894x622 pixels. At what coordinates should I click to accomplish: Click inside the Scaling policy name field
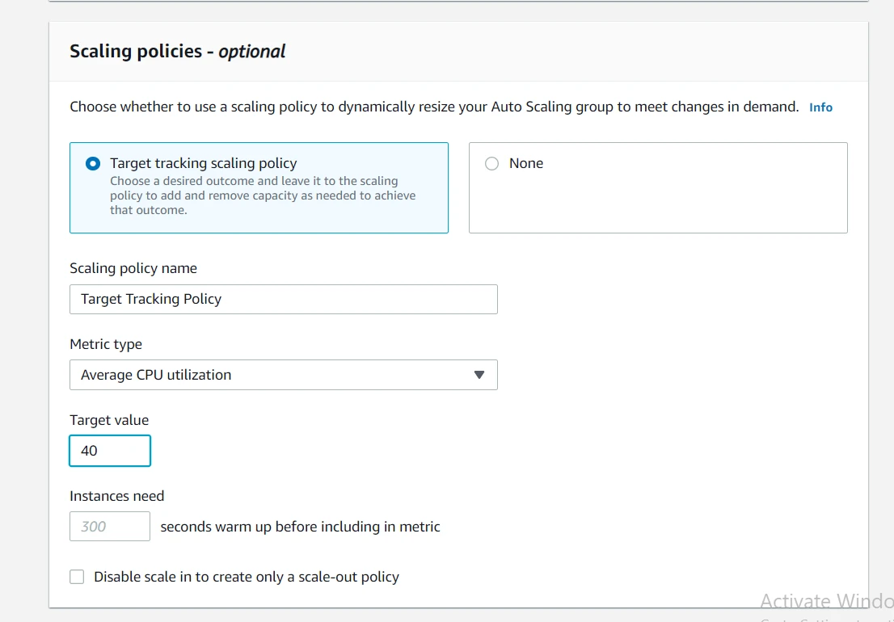tap(283, 299)
